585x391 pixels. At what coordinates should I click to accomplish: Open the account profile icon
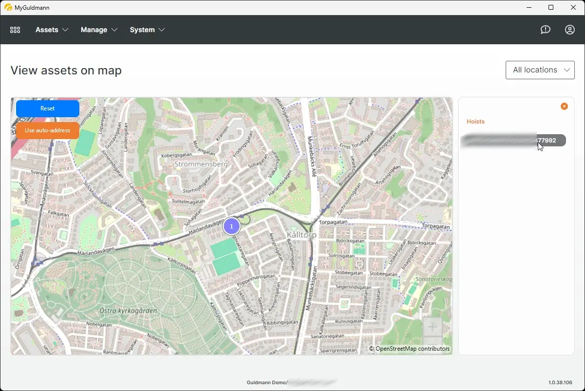(x=569, y=30)
